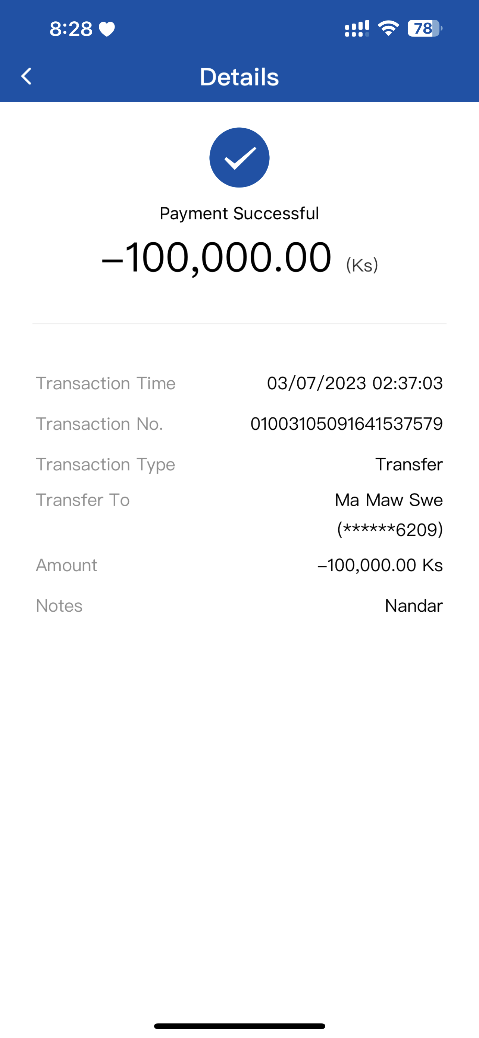Tap the Wi-Fi status icon

click(x=388, y=28)
